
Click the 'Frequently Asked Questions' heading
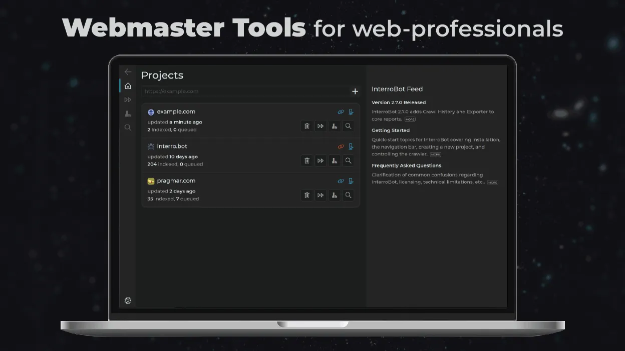(407, 165)
